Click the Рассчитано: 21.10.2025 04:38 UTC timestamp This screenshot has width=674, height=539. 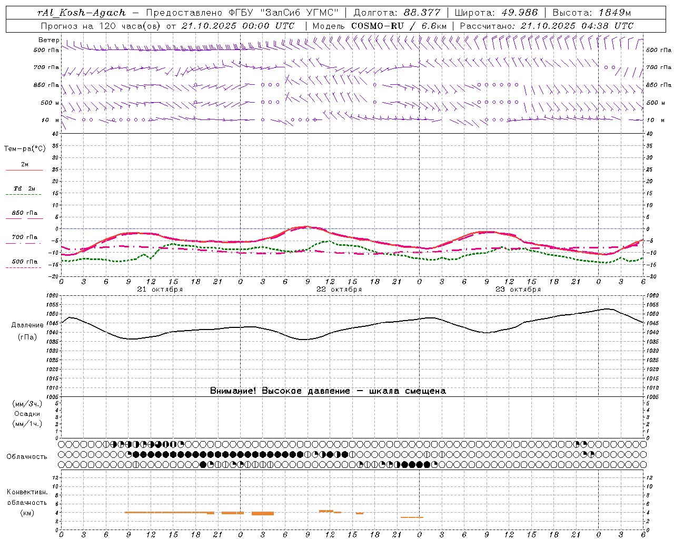[x=547, y=26]
